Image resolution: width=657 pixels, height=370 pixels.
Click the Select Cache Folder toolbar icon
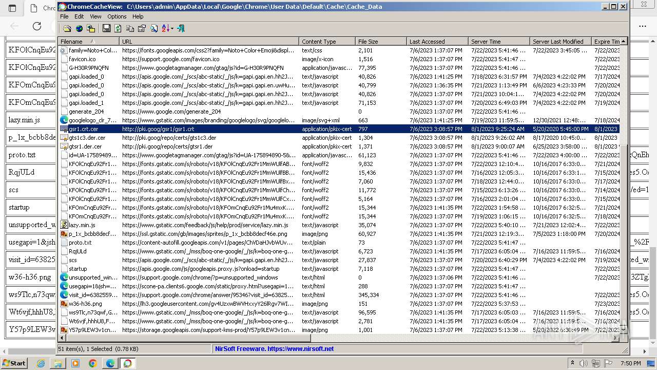(67, 28)
